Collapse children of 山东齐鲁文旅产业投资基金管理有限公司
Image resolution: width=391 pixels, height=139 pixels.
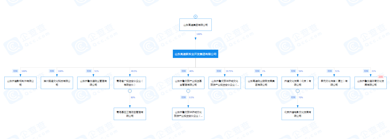click(188, 91)
